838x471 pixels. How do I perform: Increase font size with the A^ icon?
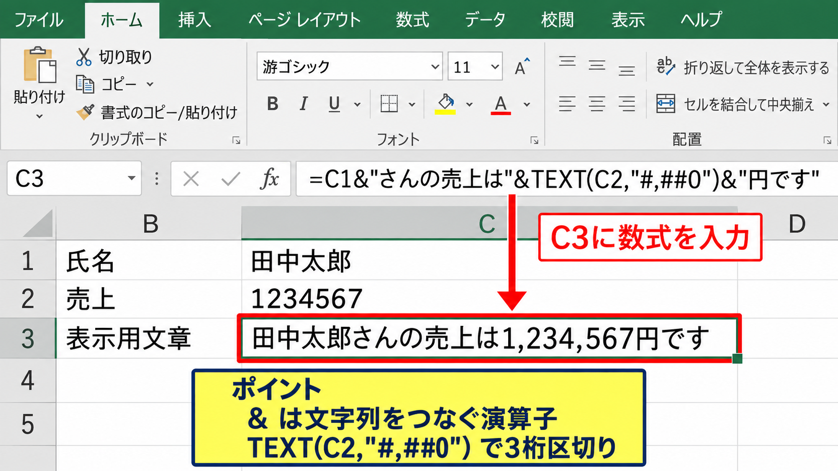pos(522,67)
